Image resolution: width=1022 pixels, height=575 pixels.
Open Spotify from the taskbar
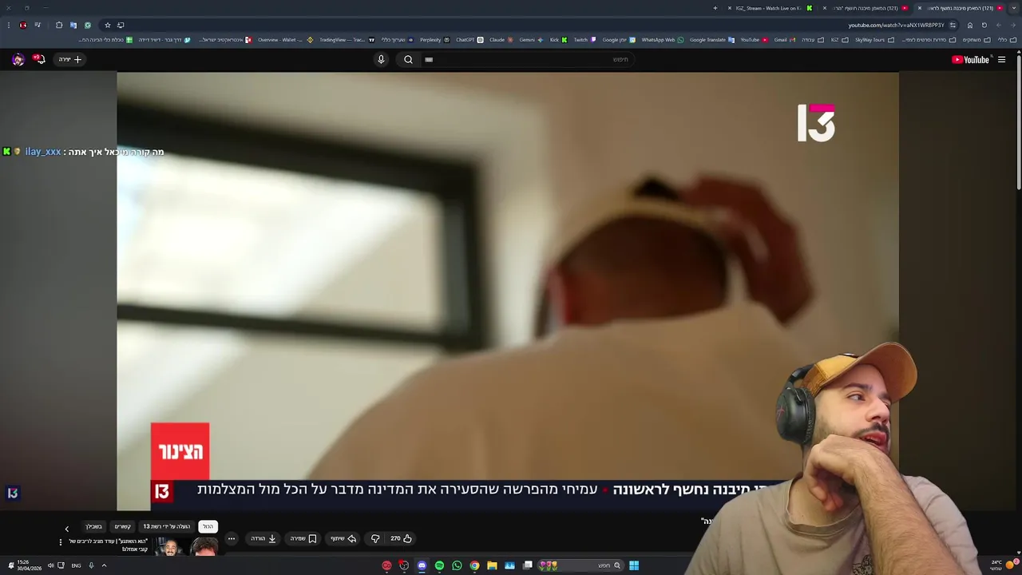pyautogui.click(x=439, y=565)
